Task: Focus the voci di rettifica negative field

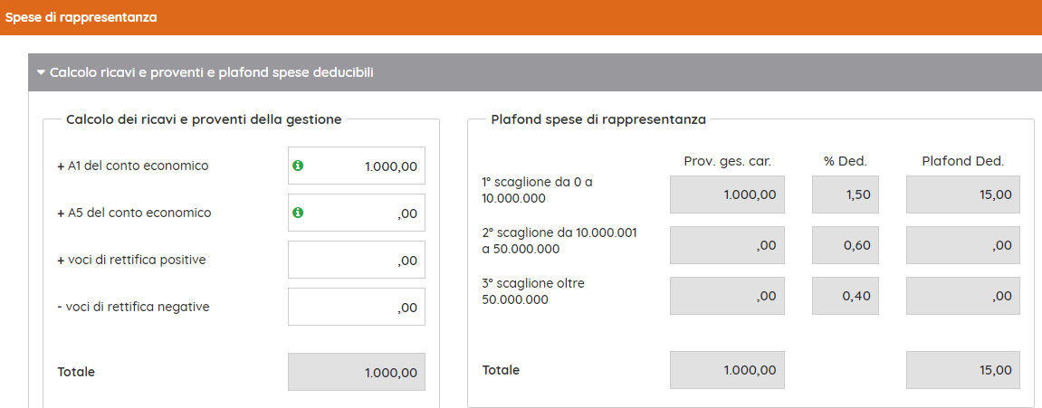Action: click(x=357, y=308)
